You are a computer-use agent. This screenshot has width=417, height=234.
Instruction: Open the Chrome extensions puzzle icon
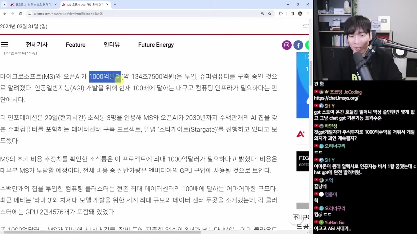281,14
